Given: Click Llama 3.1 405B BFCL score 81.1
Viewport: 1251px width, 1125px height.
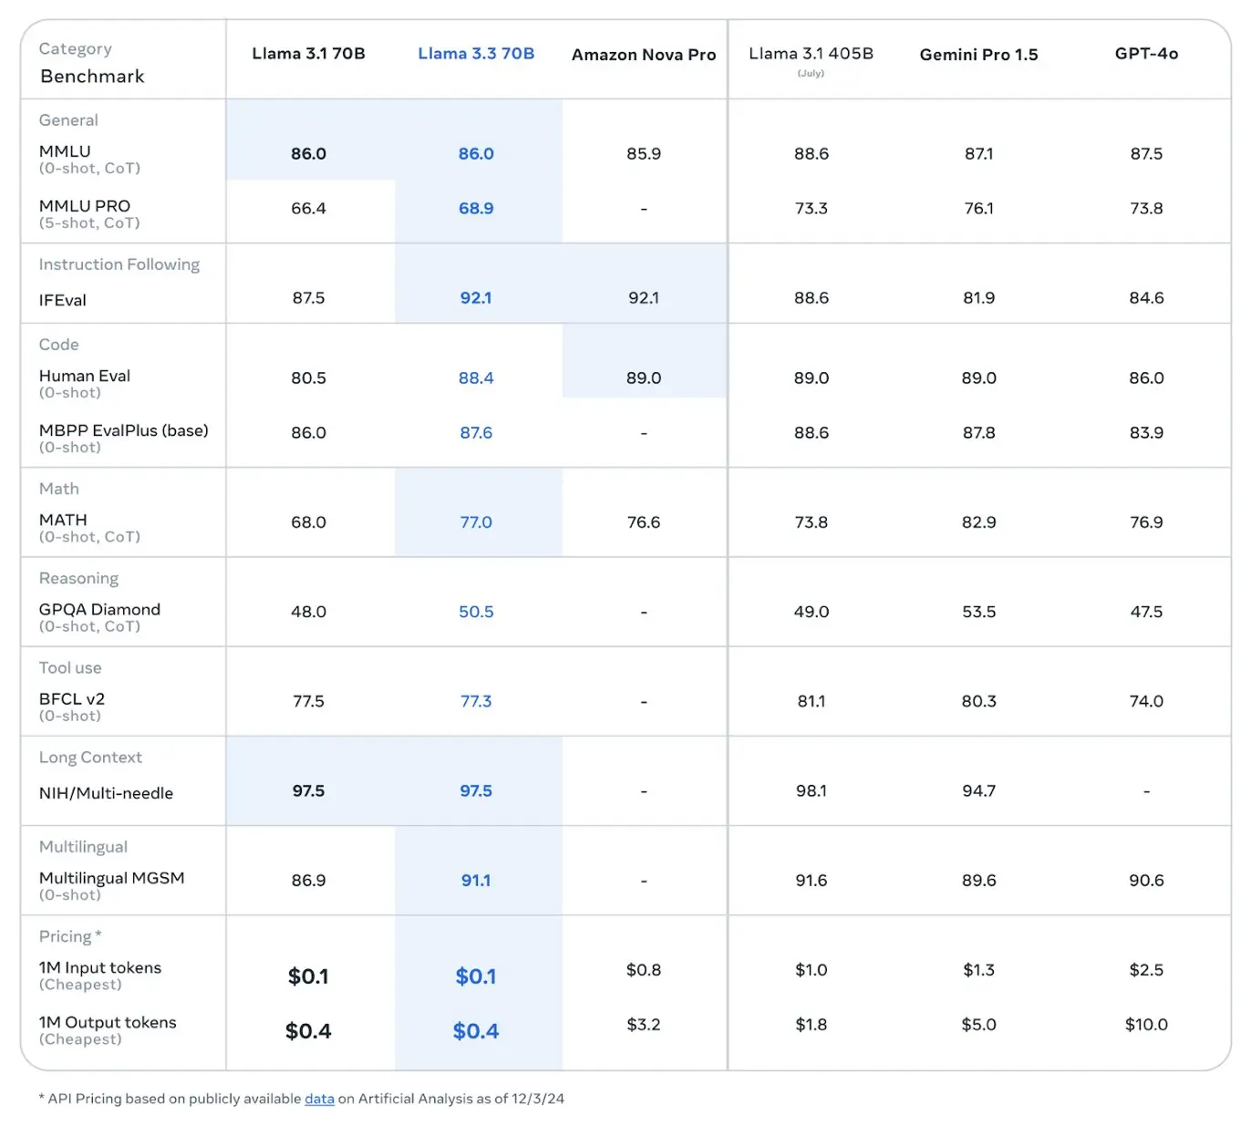Looking at the screenshot, I should coord(812,701).
